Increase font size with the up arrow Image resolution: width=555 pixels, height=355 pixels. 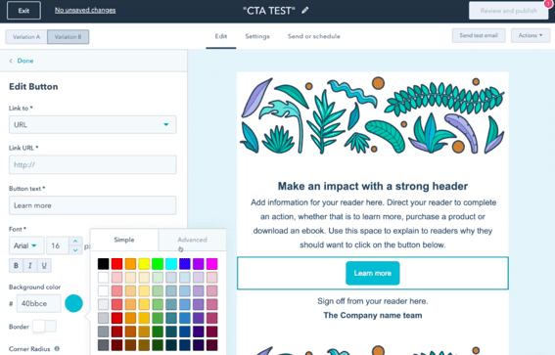[75, 242]
